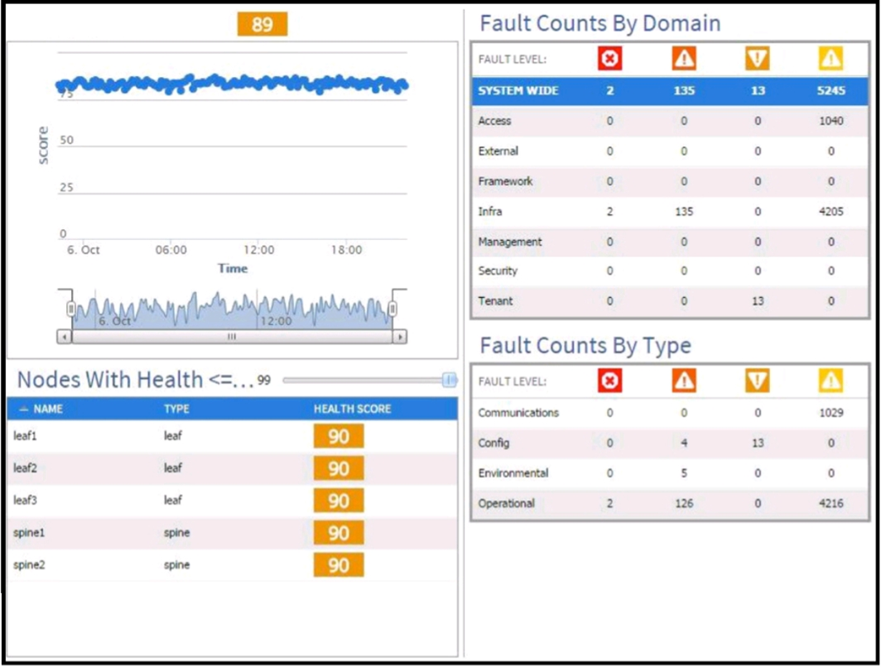Sort nodes table by NAME column
The height and width of the screenshot is (671, 886).
47,409
